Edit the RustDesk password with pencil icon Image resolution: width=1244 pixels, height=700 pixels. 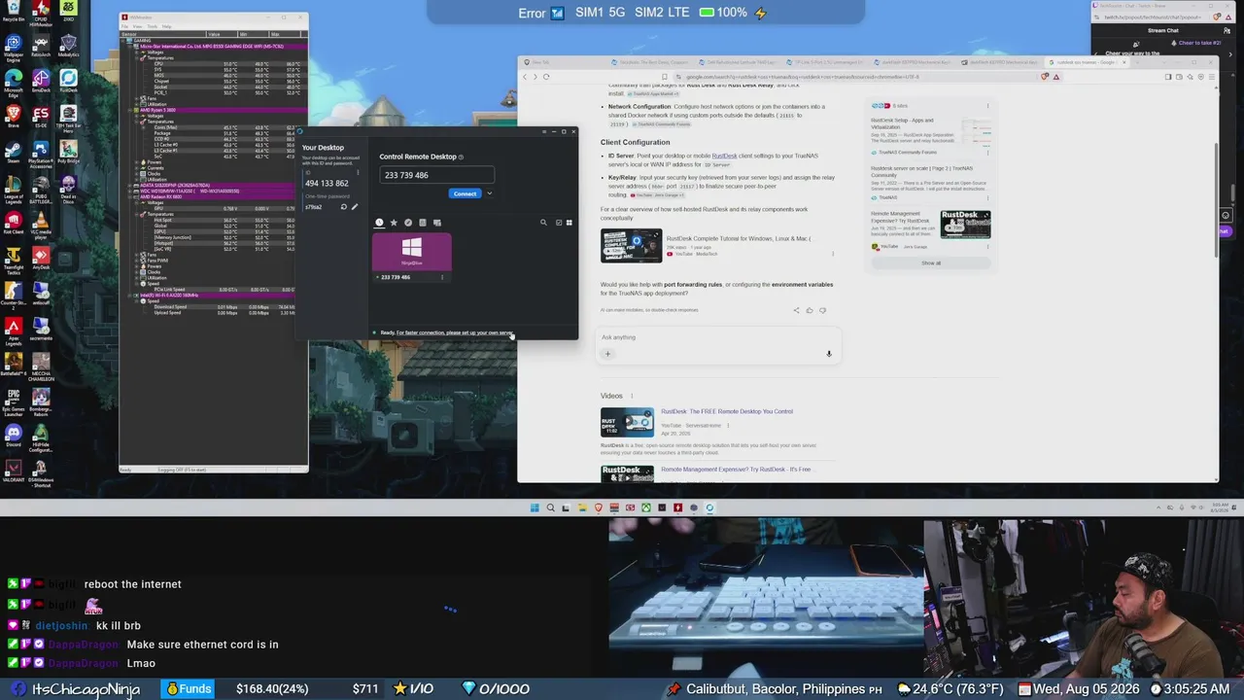tap(355, 207)
